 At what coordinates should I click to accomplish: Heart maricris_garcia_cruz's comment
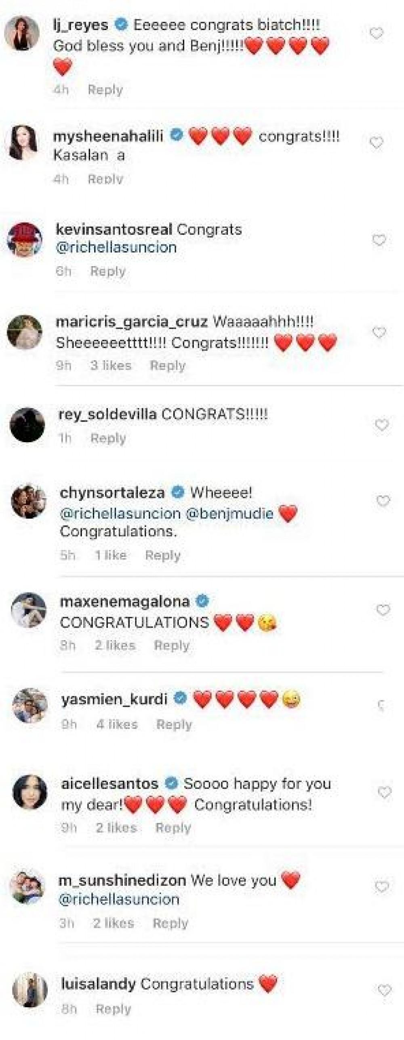(x=379, y=333)
